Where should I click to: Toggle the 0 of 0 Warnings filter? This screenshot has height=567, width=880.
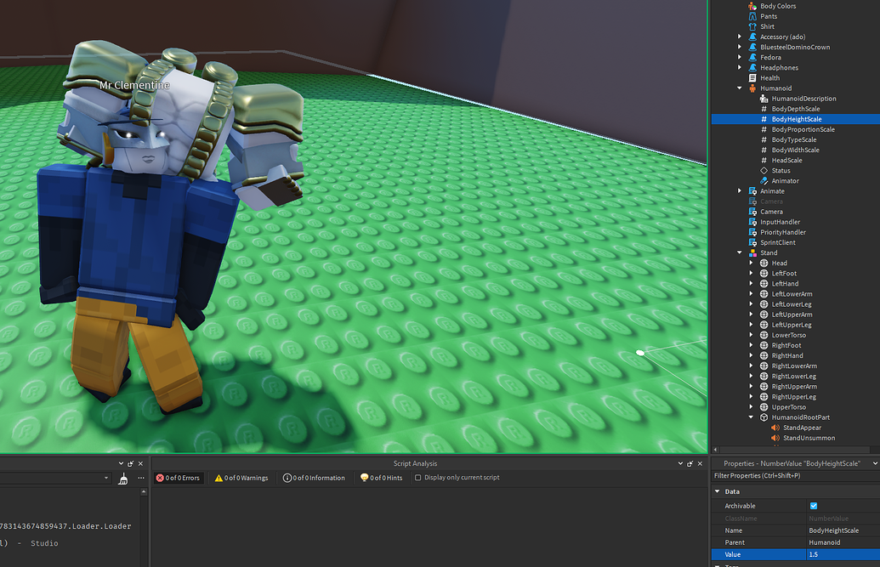click(241, 478)
